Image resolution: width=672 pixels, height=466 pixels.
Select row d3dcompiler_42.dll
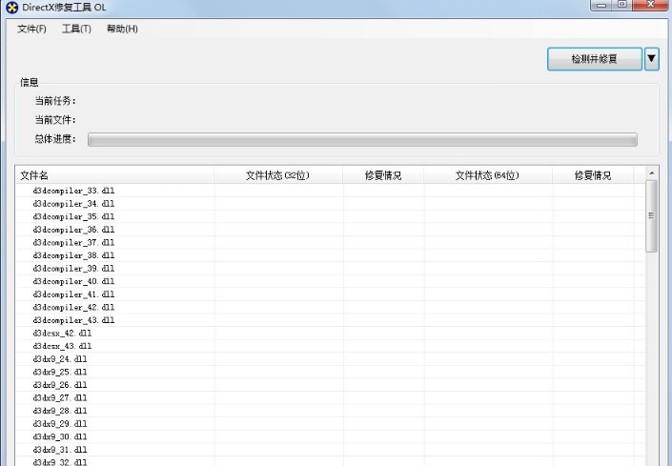pos(331,307)
